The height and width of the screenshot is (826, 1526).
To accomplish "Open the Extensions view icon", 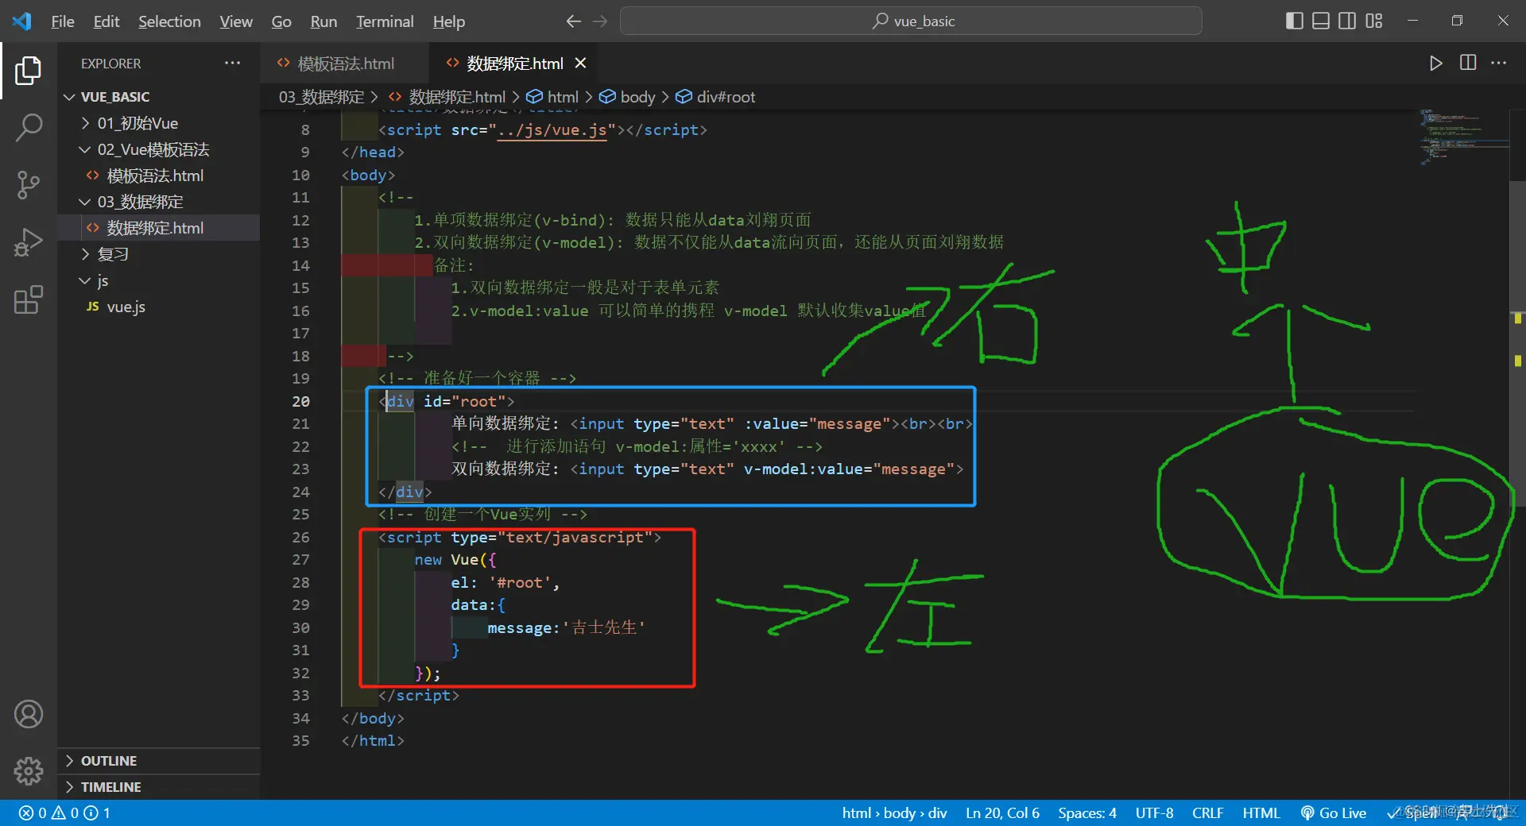I will [x=29, y=299].
